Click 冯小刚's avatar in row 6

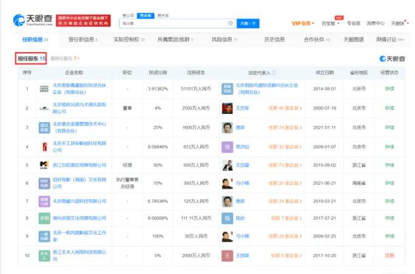point(228,183)
